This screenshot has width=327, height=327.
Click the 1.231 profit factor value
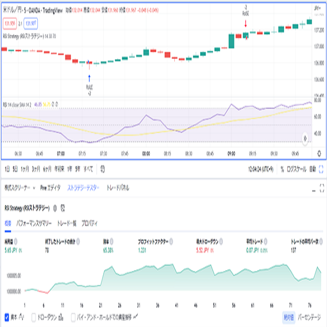[142, 250]
